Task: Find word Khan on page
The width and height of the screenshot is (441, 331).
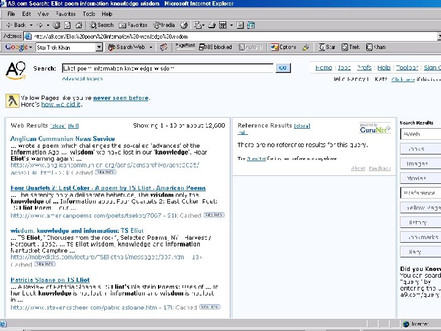Action: click(375, 47)
